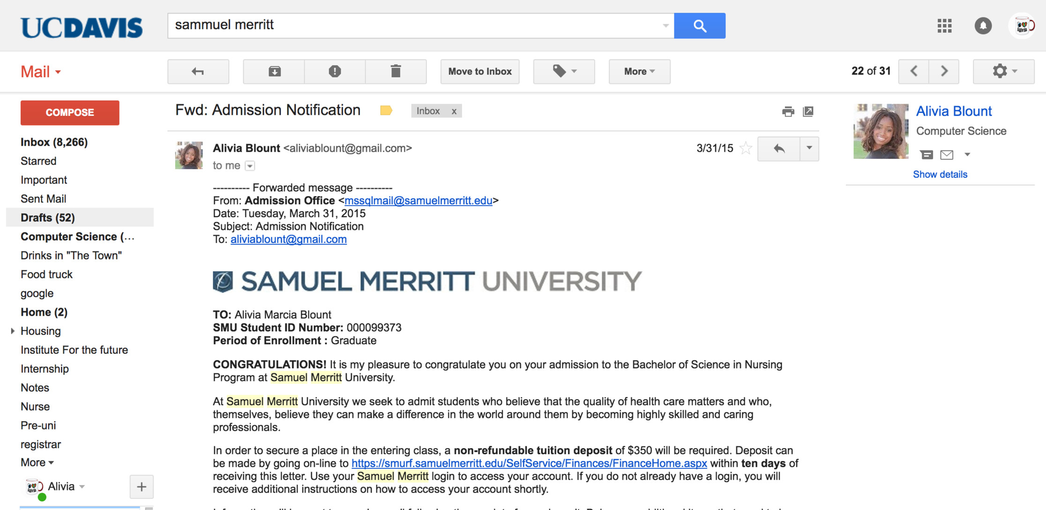Report email as spam

(x=335, y=71)
